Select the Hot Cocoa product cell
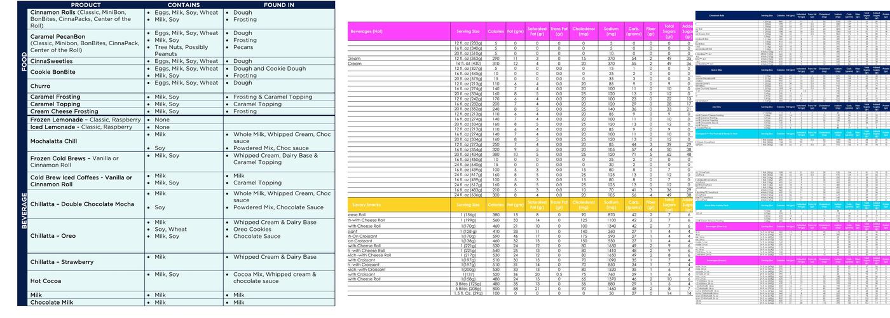 (86, 281)
